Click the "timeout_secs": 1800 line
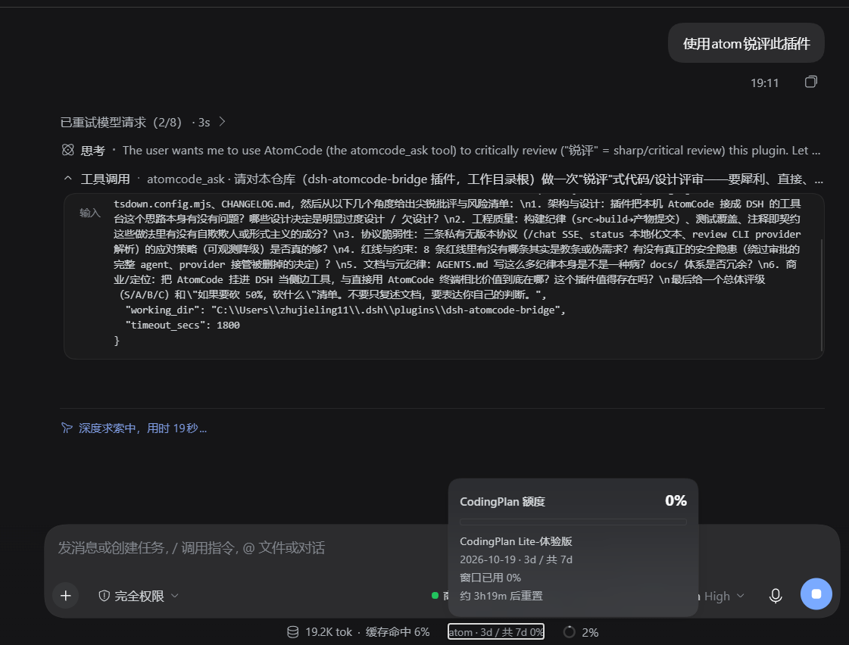The height and width of the screenshot is (645, 849). [x=183, y=326]
